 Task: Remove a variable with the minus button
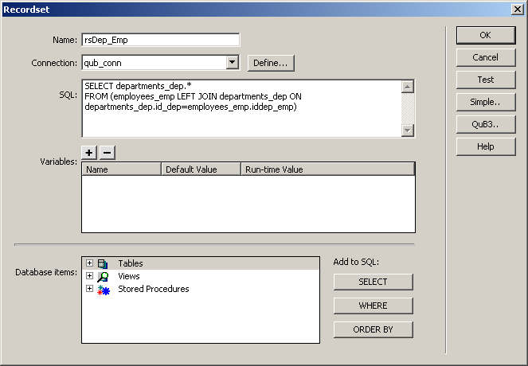click(x=107, y=153)
